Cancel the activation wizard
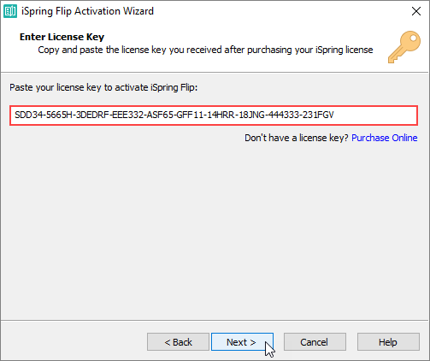The height and width of the screenshot is (361, 430). click(315, 342)
